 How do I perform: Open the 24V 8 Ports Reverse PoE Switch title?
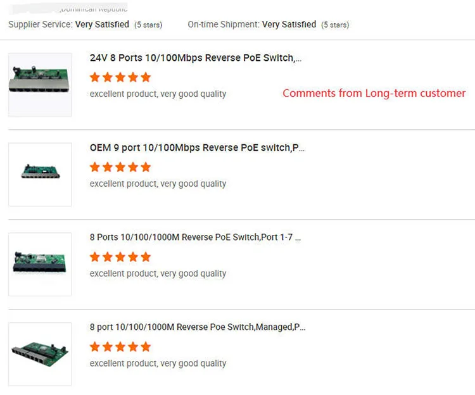[x=196, y=58]
